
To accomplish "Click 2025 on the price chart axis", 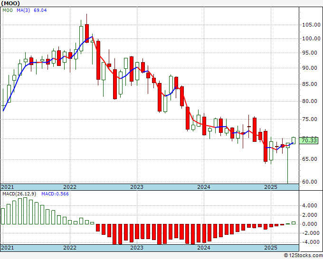I will [271, 187].
